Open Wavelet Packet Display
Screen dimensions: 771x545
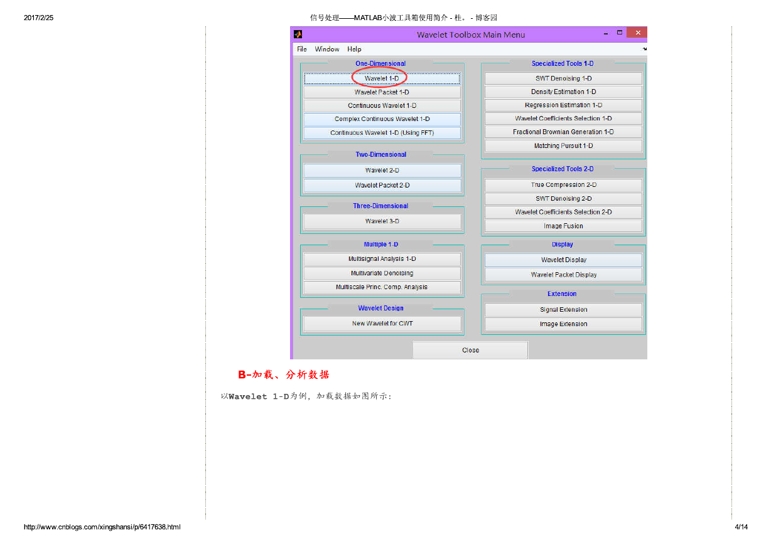563,275
